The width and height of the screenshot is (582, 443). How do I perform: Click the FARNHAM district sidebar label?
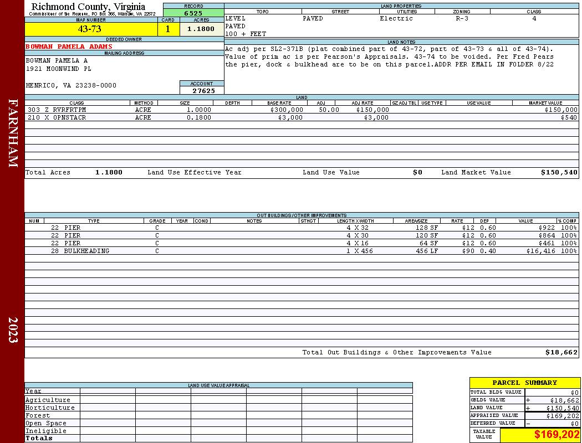pyautogui.click(x=13, y=133)
